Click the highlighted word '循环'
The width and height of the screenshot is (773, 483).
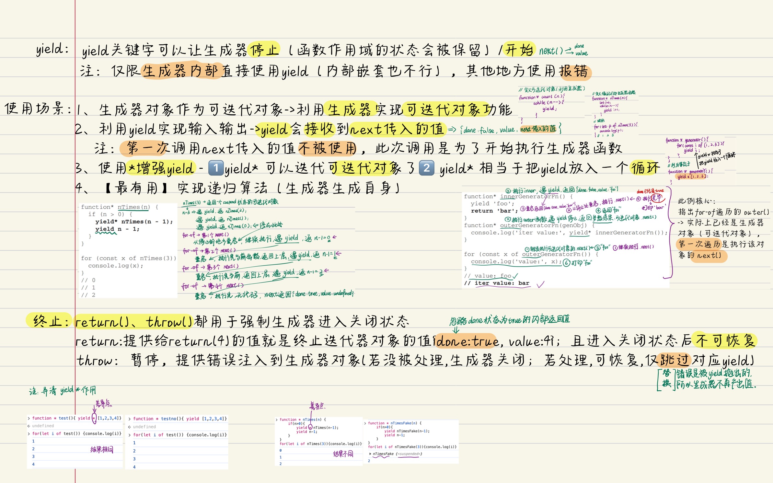point(645,168)
